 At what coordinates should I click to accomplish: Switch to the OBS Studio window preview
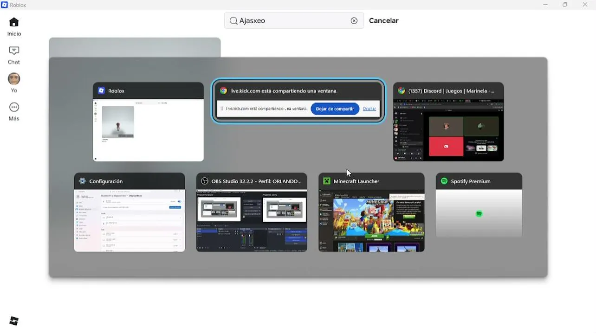tap(252, 212)
